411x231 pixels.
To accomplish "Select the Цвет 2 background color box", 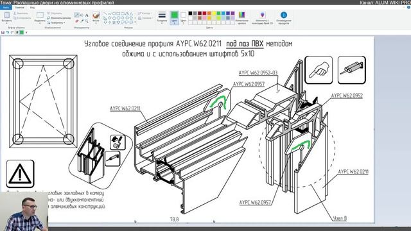I will click(183, 17).
